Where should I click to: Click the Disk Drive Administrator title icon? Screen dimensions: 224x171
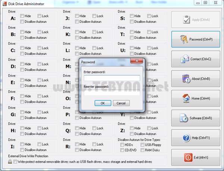pyautogui.click(x=5, y=4)
